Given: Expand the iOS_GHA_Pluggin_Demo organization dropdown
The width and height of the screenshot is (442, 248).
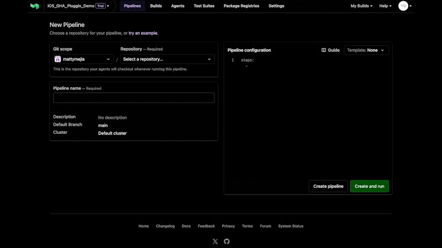Looking at the screenshot, I should tap(78, 6).
